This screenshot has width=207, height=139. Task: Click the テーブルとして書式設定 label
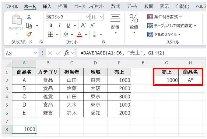(173, 26)
